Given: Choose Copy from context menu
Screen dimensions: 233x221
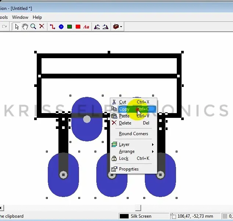Looking at the screenshot, I should point(133,109).
